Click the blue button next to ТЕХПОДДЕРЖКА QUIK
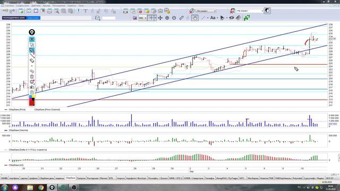This screenshot has height=191, width=340. click(x=33, y=18)
